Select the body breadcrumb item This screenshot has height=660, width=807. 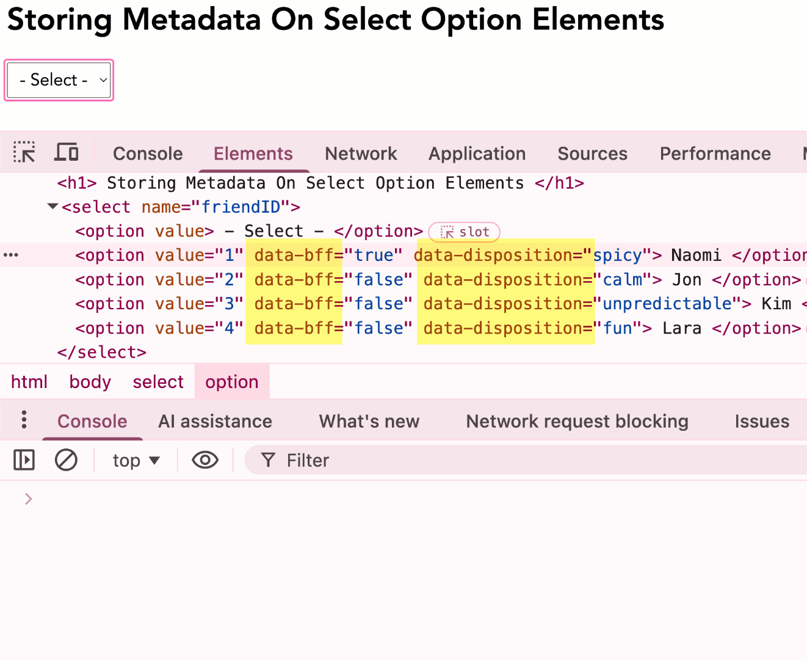(x=90, y=381)
